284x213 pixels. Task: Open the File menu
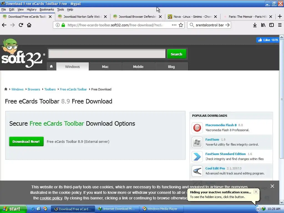tap(4, 9)
